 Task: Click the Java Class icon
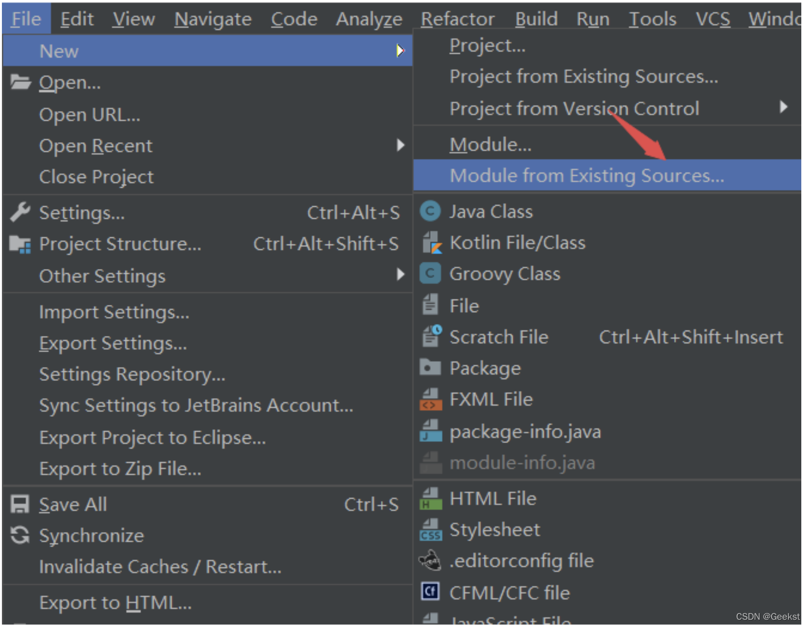(430, 211)
